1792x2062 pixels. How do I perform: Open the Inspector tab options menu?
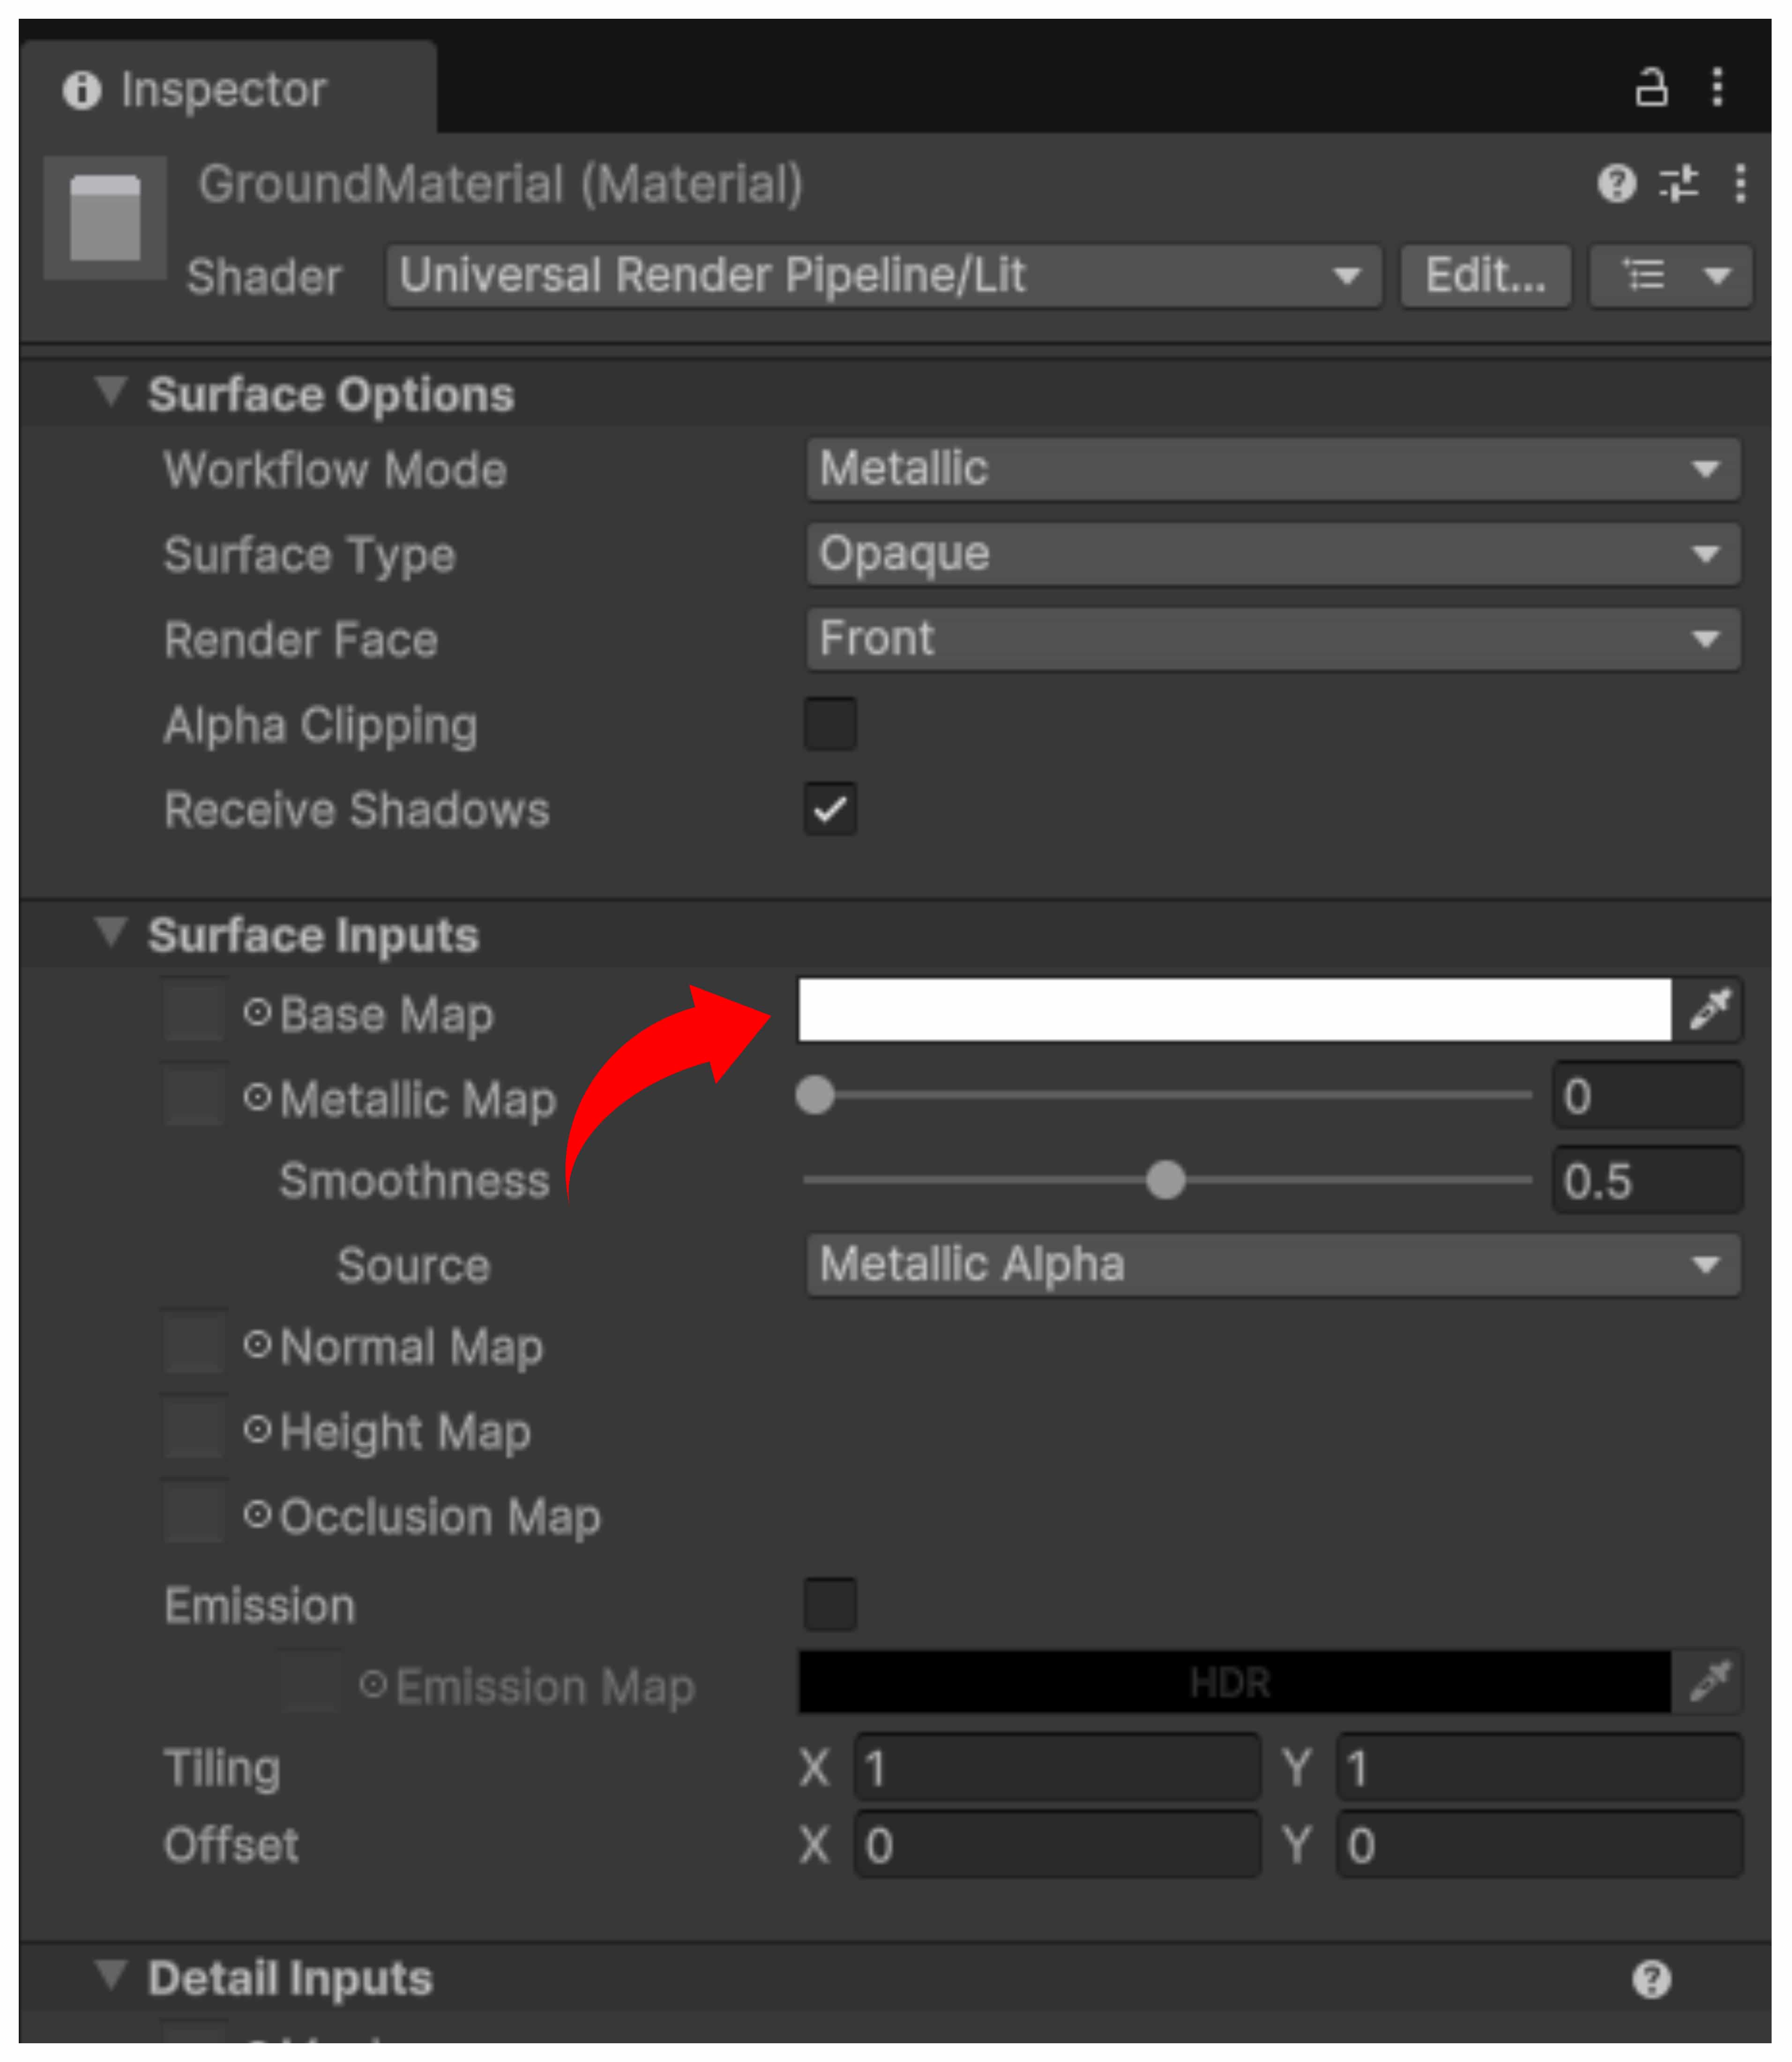(1718, 88)
